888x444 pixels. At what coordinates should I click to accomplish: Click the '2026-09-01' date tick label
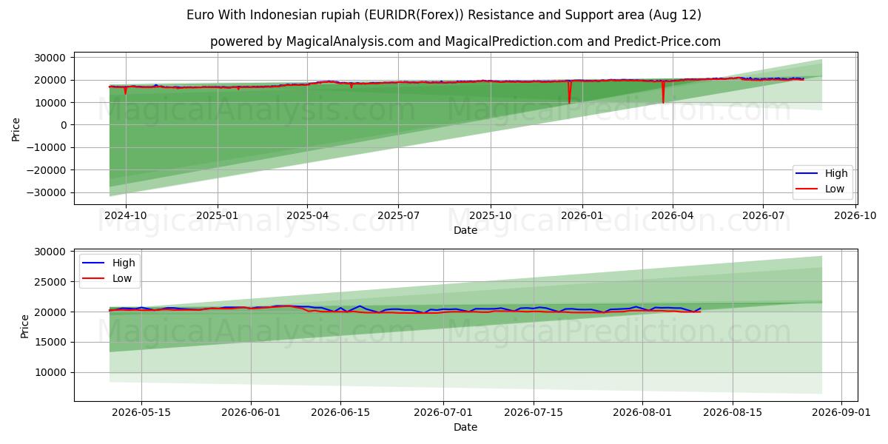pyautogui.click(x=842, y=413)
